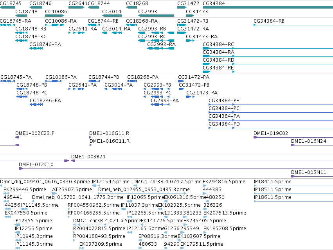Open the CG3014 gene label
The image size is (333, 250).
[112, 11]
